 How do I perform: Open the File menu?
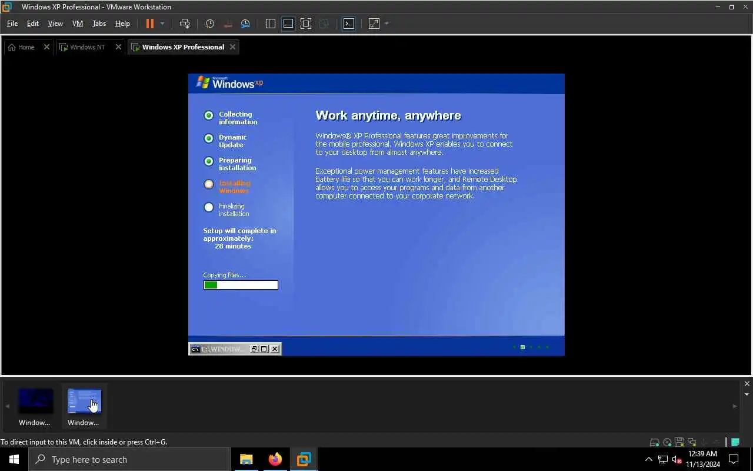click(12, 24)
